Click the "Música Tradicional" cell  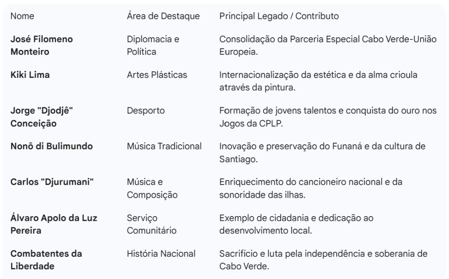point(164,146)
